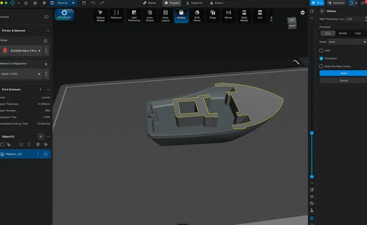This screenshot has width=367, height=225.
Task: Switch to the Export tab
Action: (x=217, y=3)
